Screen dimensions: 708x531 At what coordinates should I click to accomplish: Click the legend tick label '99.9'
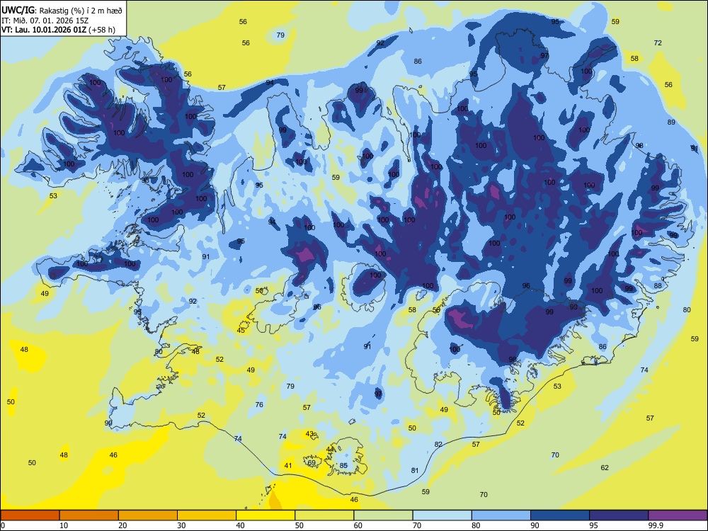(x=656, y=525)
